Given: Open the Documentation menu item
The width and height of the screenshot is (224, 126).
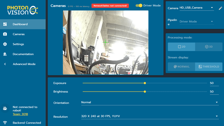Looking at the screenshot, I should (x=23, y=54).
